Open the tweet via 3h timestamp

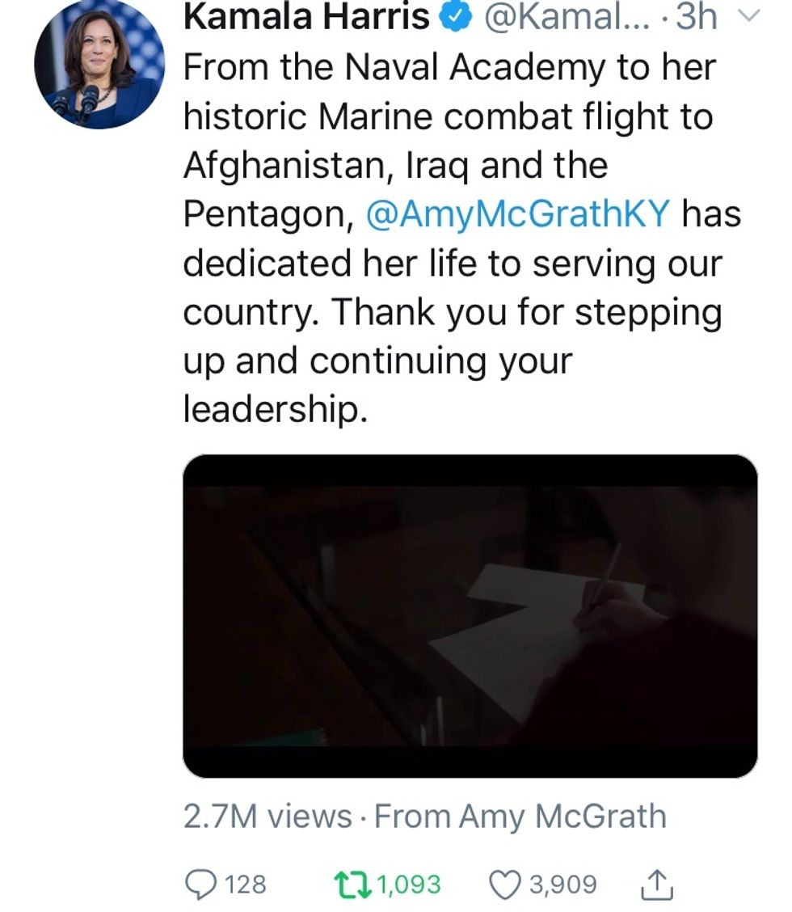coord(696,17)
